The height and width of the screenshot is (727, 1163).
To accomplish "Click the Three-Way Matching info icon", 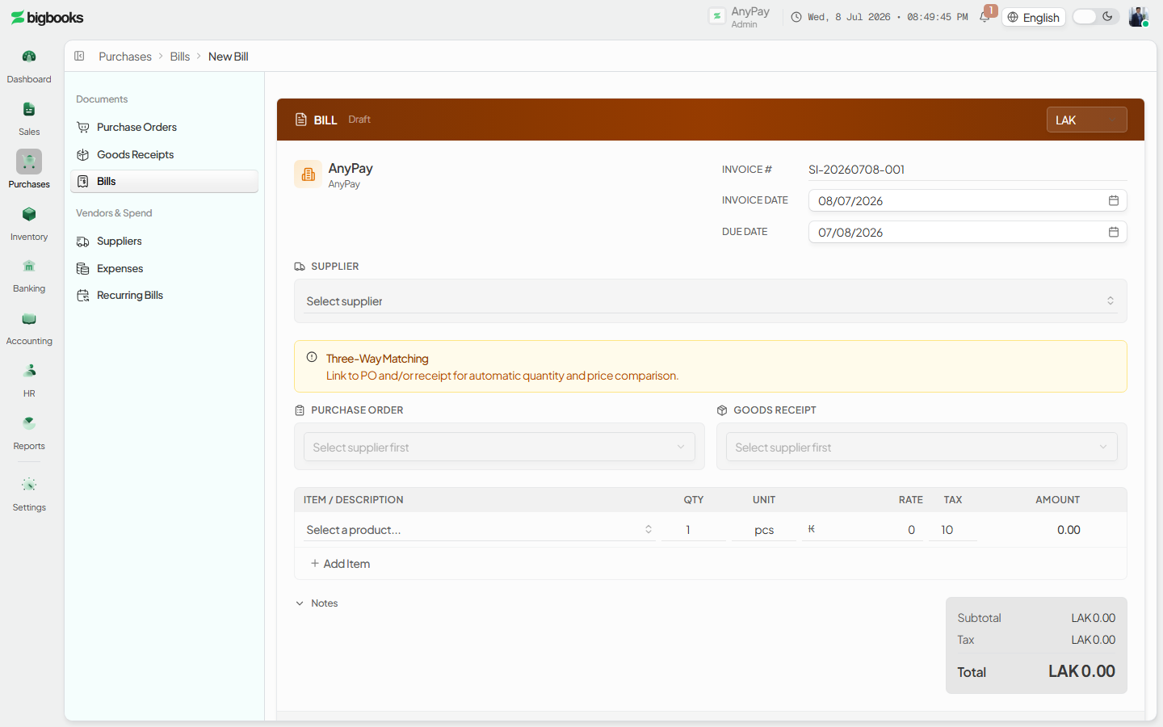I will [312, 357].
